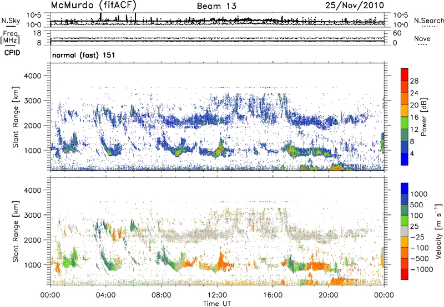Screen dimensions: 444x307
Task: Click the 'Power [dB]' colorbar label
Action: [x=423, y=117]
